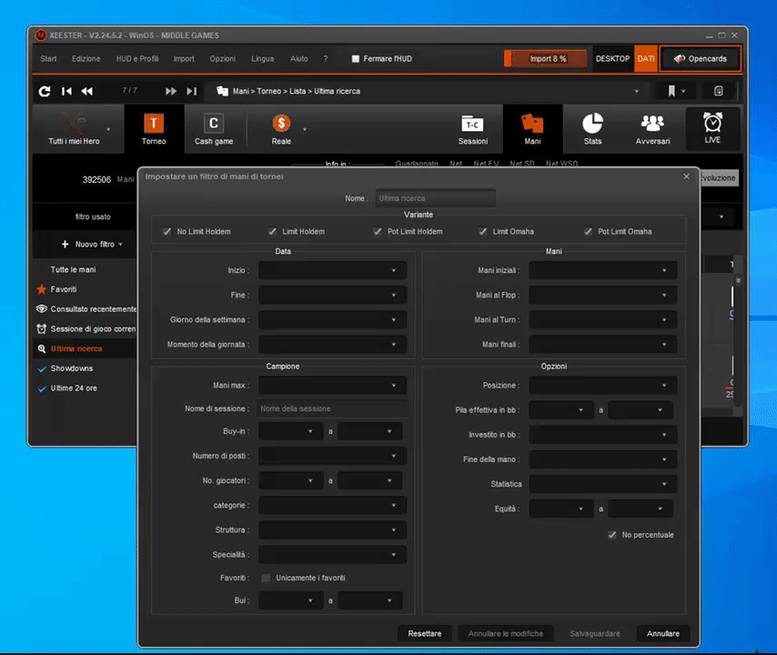777x655 pixels.
Task: Select the Tutti i miei Hero icon
Action: tap(75, 123)
